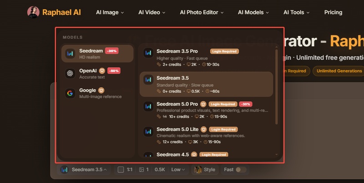The image size is (364, 183).
Task: Choose the Seedream 5.0 Pro model
Action: (x=206, y=110)
